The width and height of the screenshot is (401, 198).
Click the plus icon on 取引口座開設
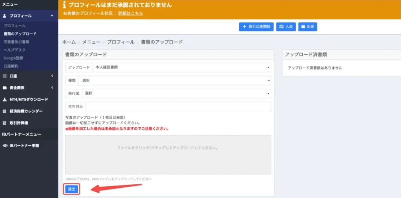pyautogui.click(x=244, y=27)
